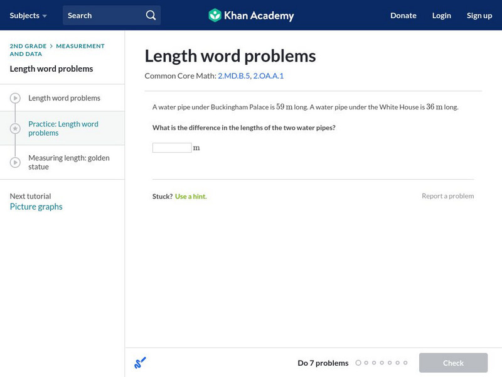The width and height of the screenshot is (502, 377).
Task: Click the Do 7 problems label
Action: [323, 363]
